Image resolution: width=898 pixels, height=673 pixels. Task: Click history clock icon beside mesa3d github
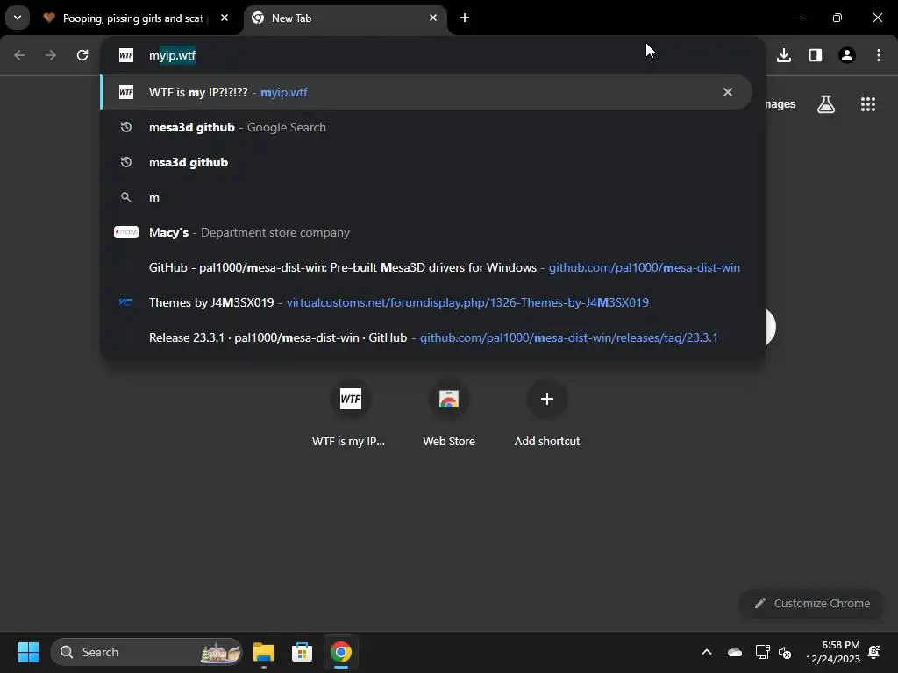(x=126, y=127)
